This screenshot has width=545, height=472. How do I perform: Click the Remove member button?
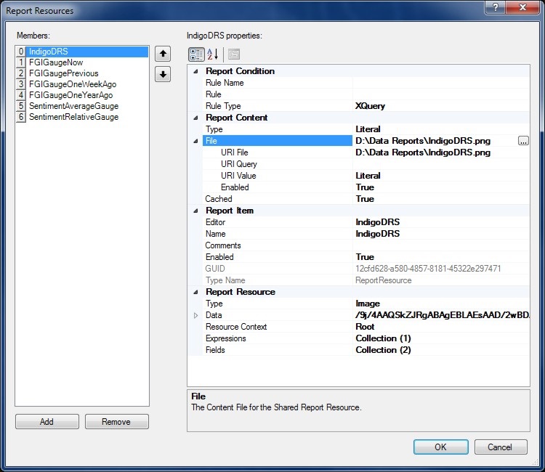point(116,422)
